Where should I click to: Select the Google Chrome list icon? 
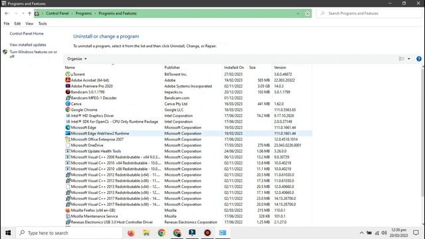68,110
